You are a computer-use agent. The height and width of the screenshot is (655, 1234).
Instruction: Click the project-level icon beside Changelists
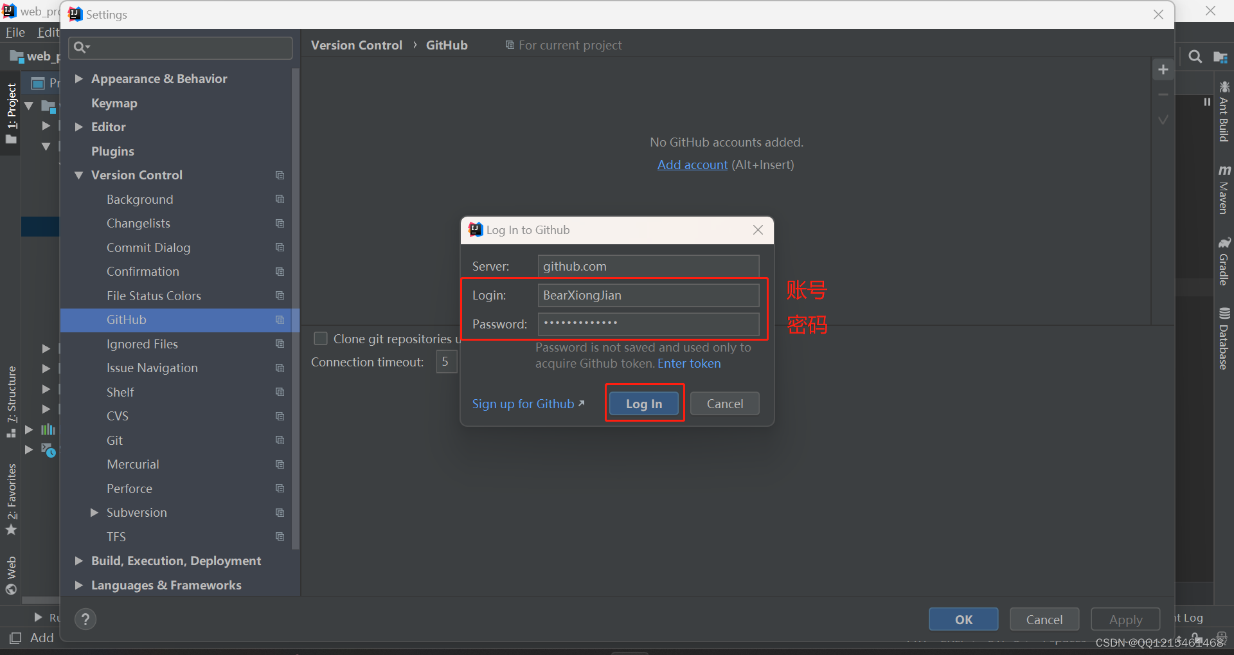click(280, 223)
